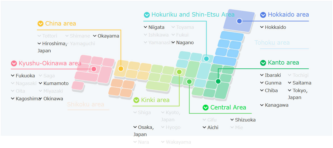Expand the Shizuoka prefecture entry
Screen dimensions: 333x148
coord(243,120)
